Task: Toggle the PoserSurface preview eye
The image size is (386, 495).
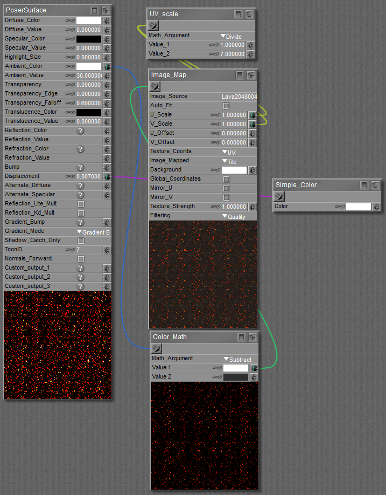Action: 106,10
